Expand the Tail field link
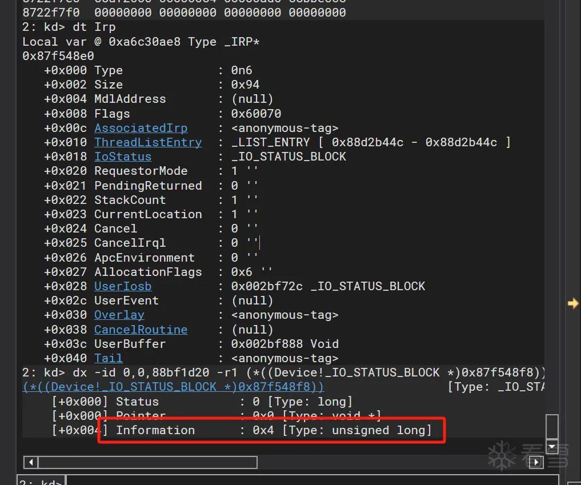Viewport: 581px width, 485px height. pos(108,358)
